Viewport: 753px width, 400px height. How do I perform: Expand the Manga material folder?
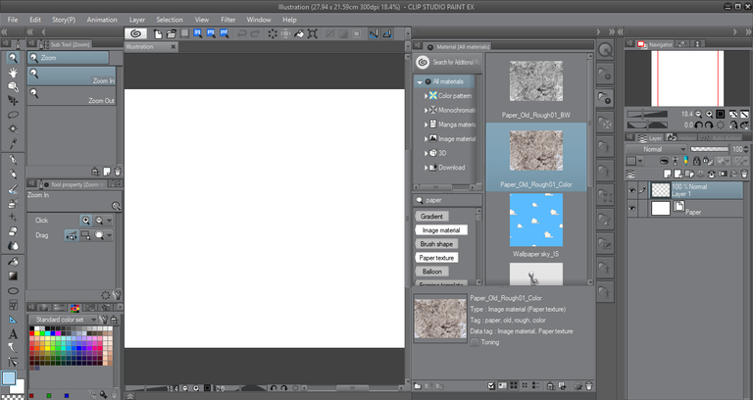[426, 125]
